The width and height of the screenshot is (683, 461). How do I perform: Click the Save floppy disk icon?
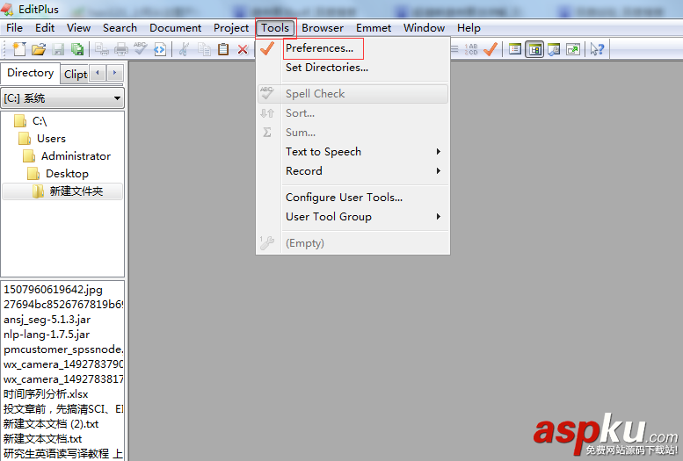58,49
